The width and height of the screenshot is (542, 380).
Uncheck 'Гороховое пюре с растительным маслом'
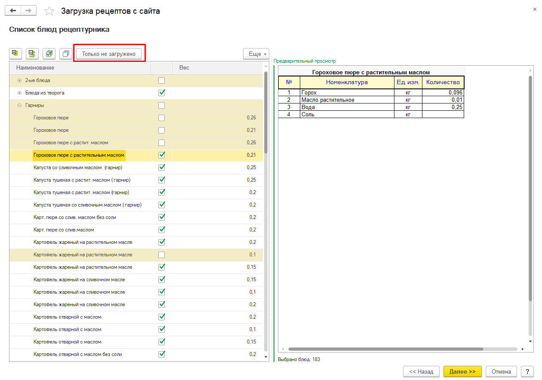click(x=162, y=155)
